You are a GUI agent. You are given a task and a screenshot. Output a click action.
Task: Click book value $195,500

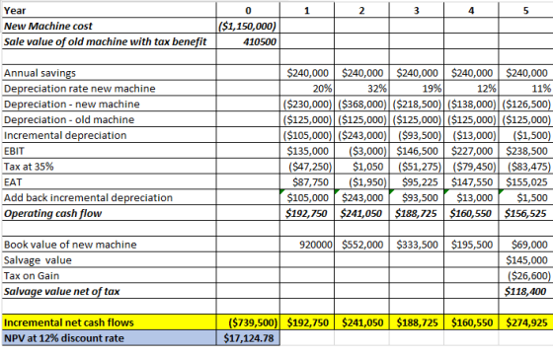(x=472, y=245)
